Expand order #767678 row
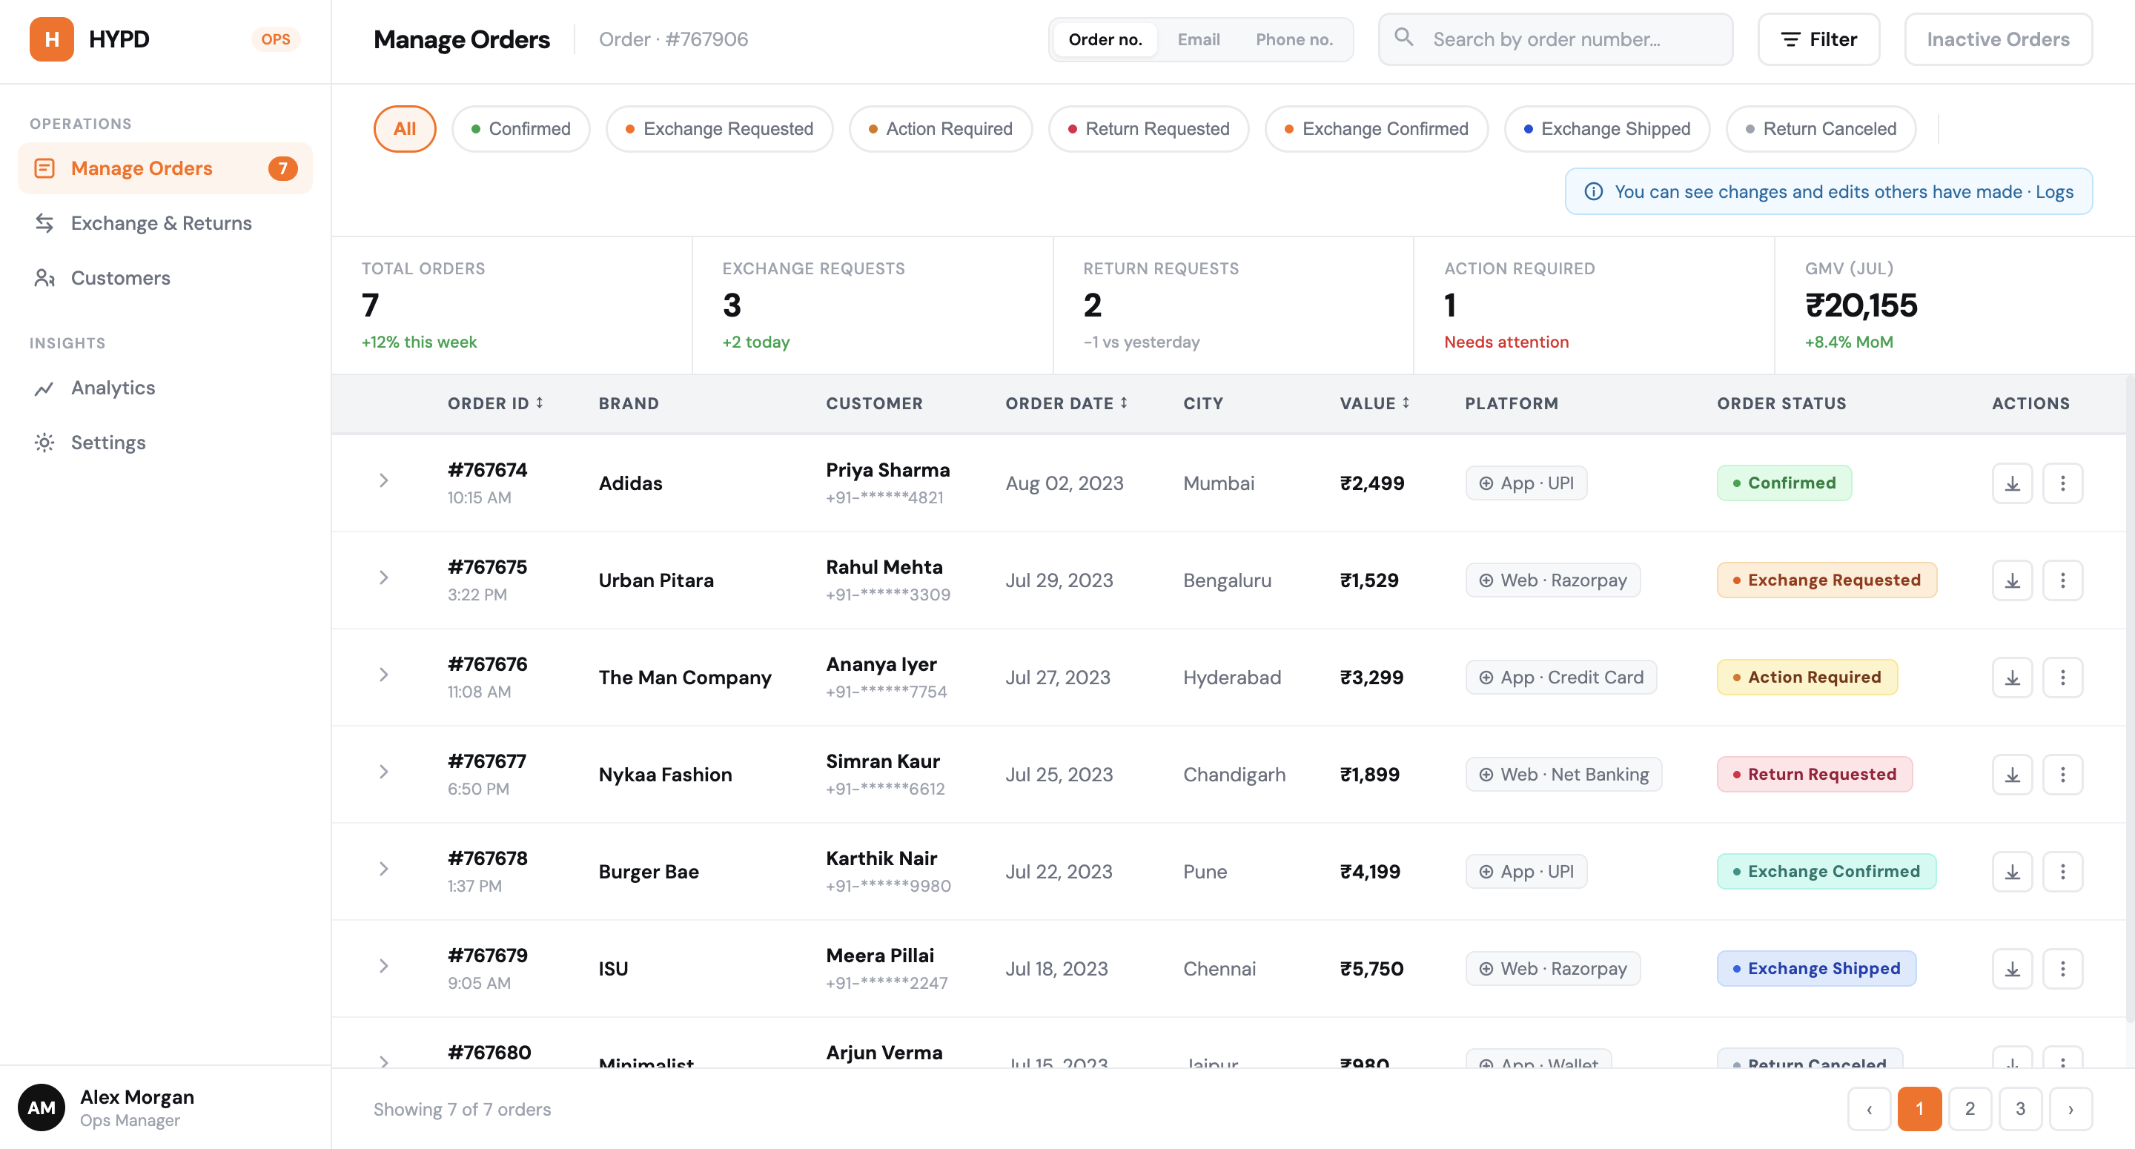The height and width of the screenshot is (1149, 2135). point(384,869)
